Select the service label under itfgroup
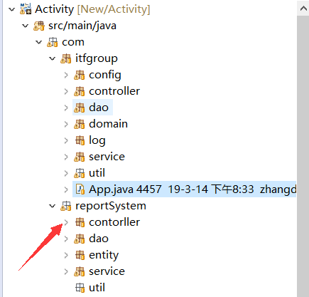Viewport: 309px width, 297px height. click(107, 157)
